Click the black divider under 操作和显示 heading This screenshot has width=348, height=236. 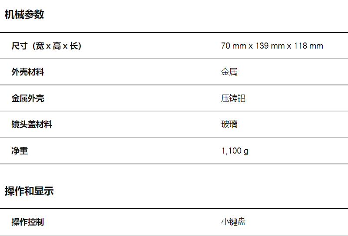click(174, 209)
